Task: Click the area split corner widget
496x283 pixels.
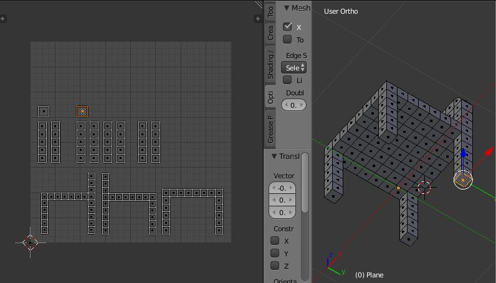Action: click(x=259, y=4)
